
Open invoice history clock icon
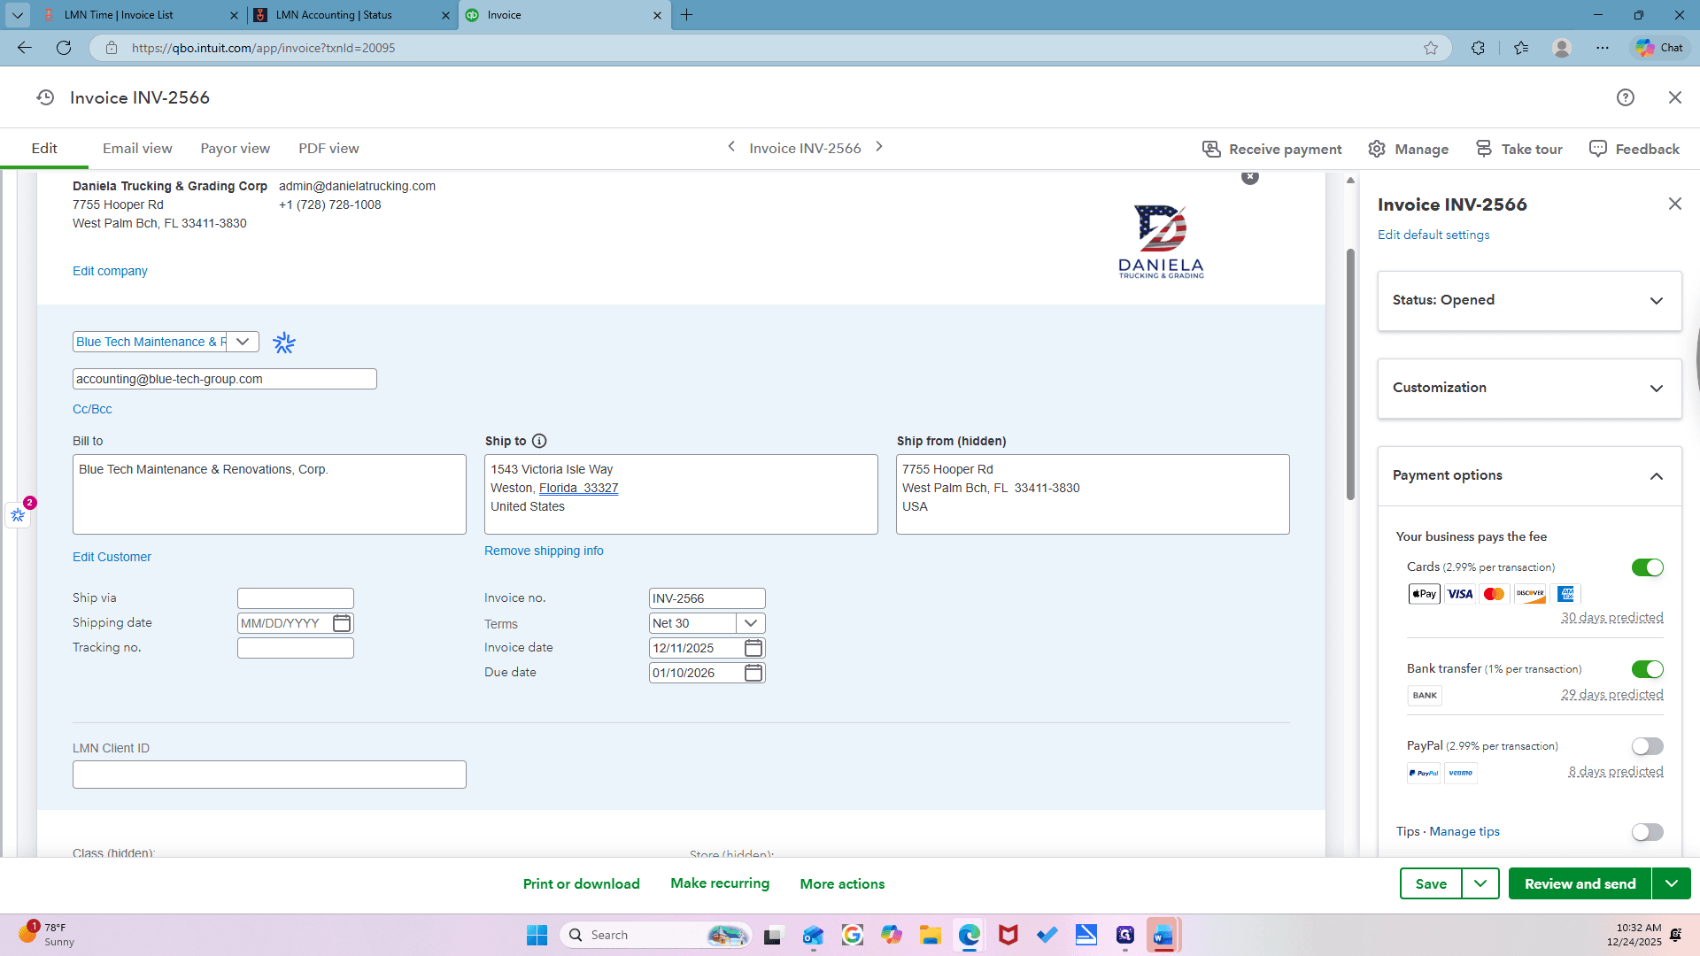coord(45,97)
